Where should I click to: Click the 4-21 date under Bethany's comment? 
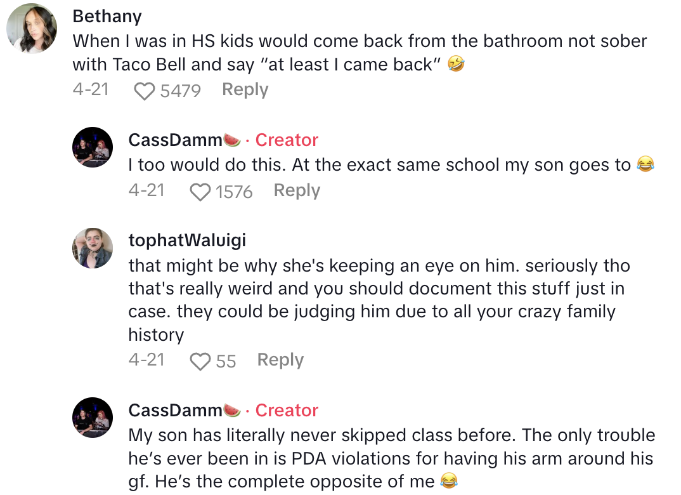coord(91,90)
